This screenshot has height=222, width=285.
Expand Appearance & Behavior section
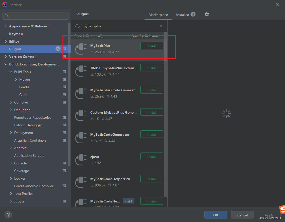(x=6, y=26)
